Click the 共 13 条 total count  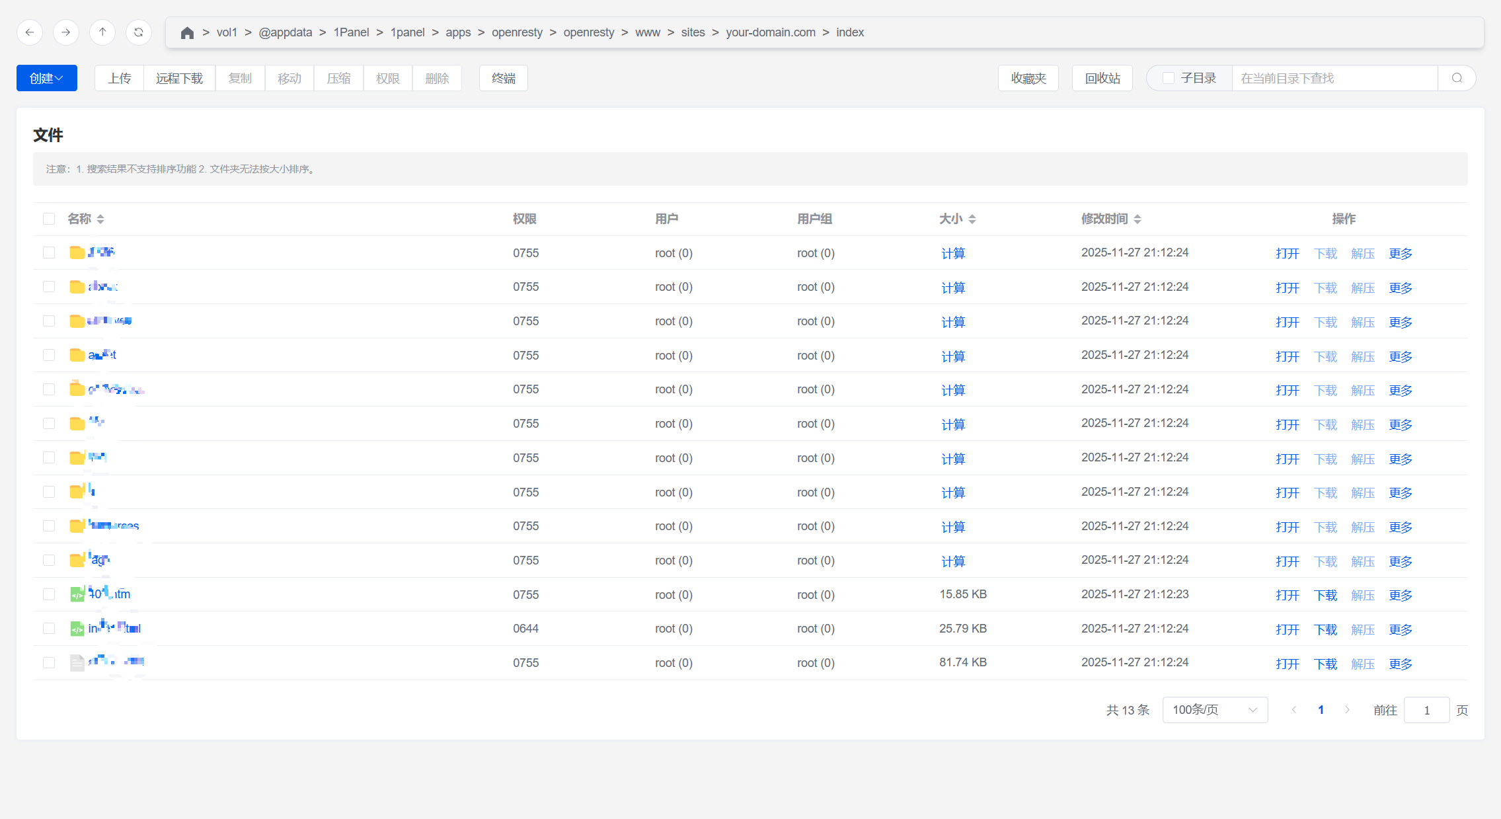click(1128, 710)
